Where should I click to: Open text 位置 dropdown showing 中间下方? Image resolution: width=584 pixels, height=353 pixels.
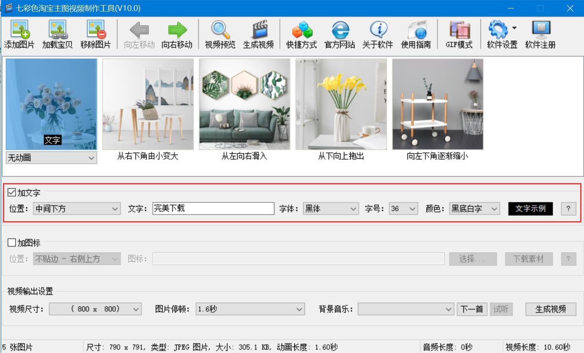pos(77,208)
